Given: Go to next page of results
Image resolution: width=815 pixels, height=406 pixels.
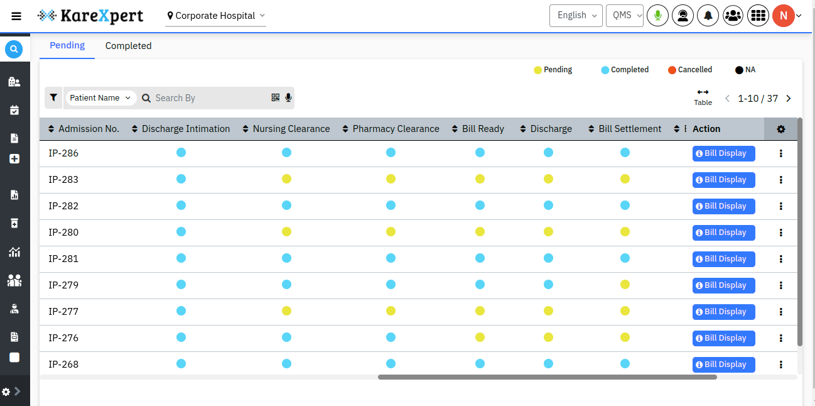Looking at the screenshot, I should [x=788, y=99].
